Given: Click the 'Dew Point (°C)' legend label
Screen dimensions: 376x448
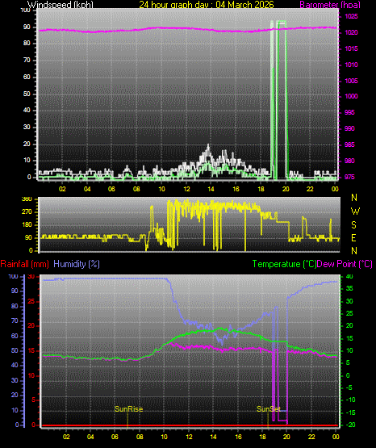Looking at the screenshot, I should [345, 264].
